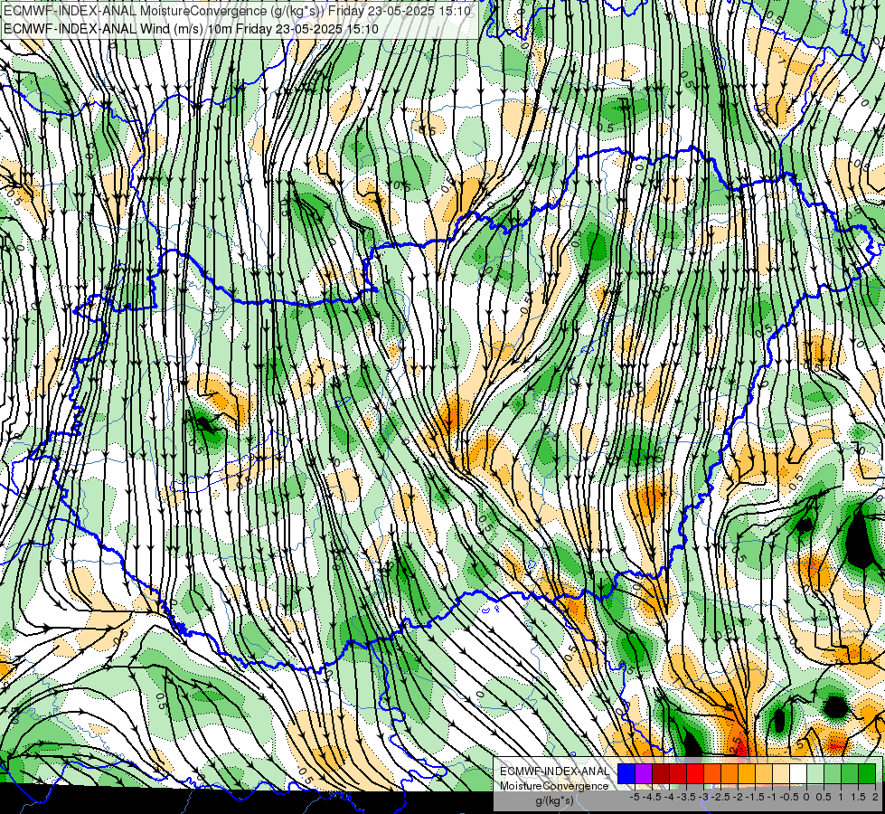The width and height of the screenshot is (885, 814).
Task: Click the legend tick label 0.5
Action: pyautogui.click(x=824, y=797)
